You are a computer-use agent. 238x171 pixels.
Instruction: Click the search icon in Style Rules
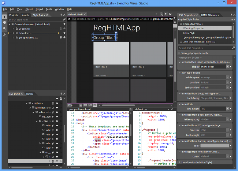pos(64,19)
